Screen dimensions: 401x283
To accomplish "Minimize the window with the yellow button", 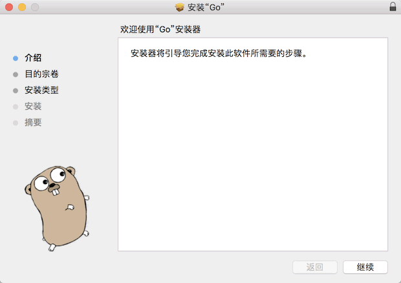I will click(x=21, y=7).
